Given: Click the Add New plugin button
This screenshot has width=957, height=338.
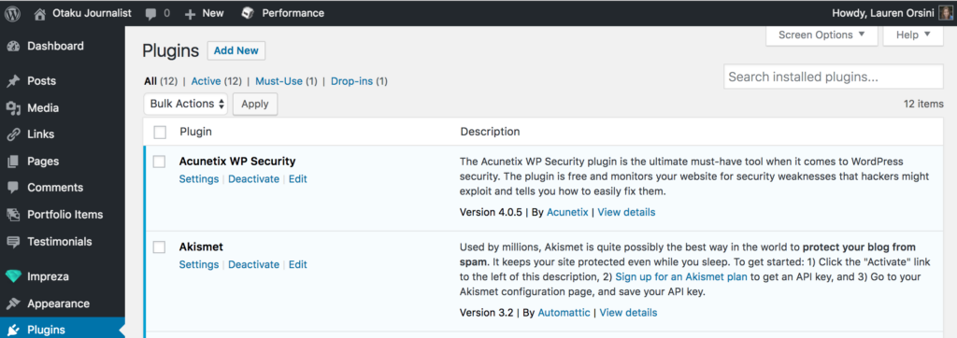Looking at the screenshot, I should (236, 50).
